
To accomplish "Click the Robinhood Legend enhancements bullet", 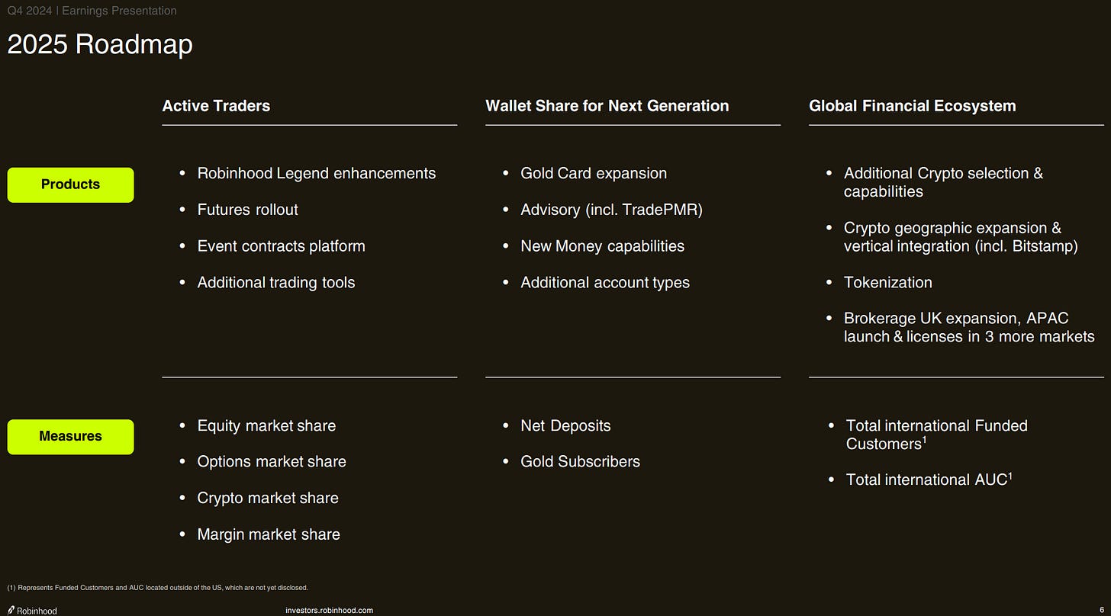I will click(x=316, y=173).
